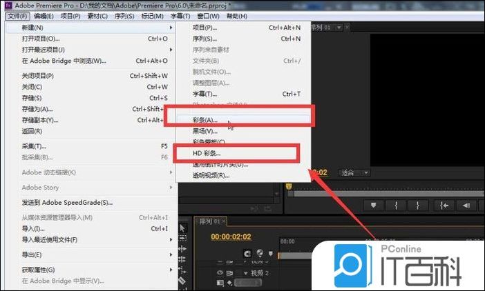Select the Selection arrow tool
The image size is (485, 291).
click(x=182, y=228)
